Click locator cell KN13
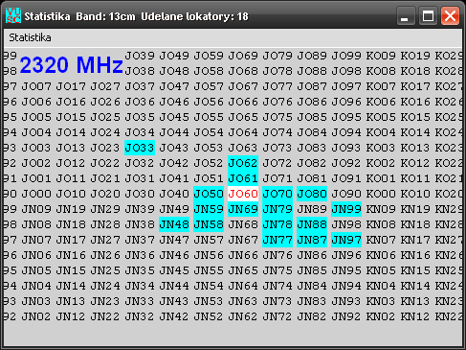This screenshot has height=350, width=466. tap(415, 301)
